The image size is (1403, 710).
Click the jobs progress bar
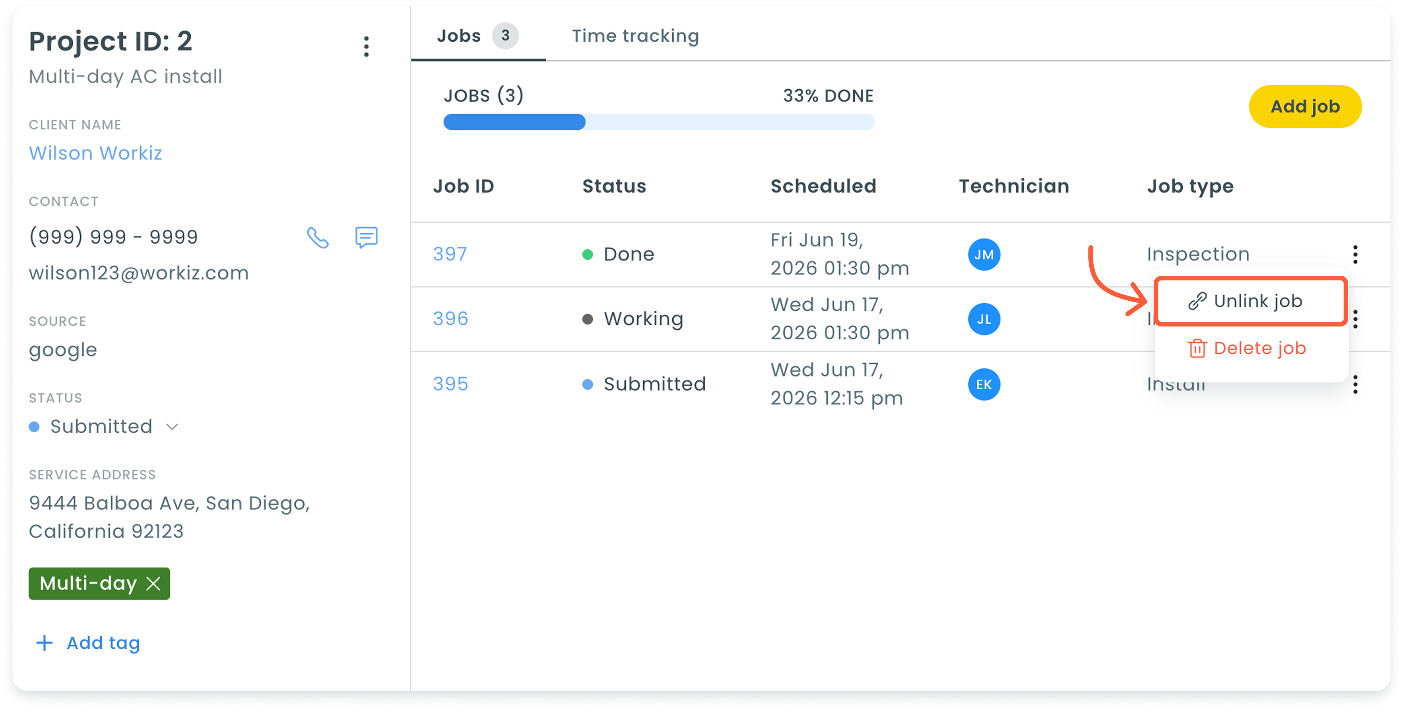pyautogui.click(x=659, y=122)
